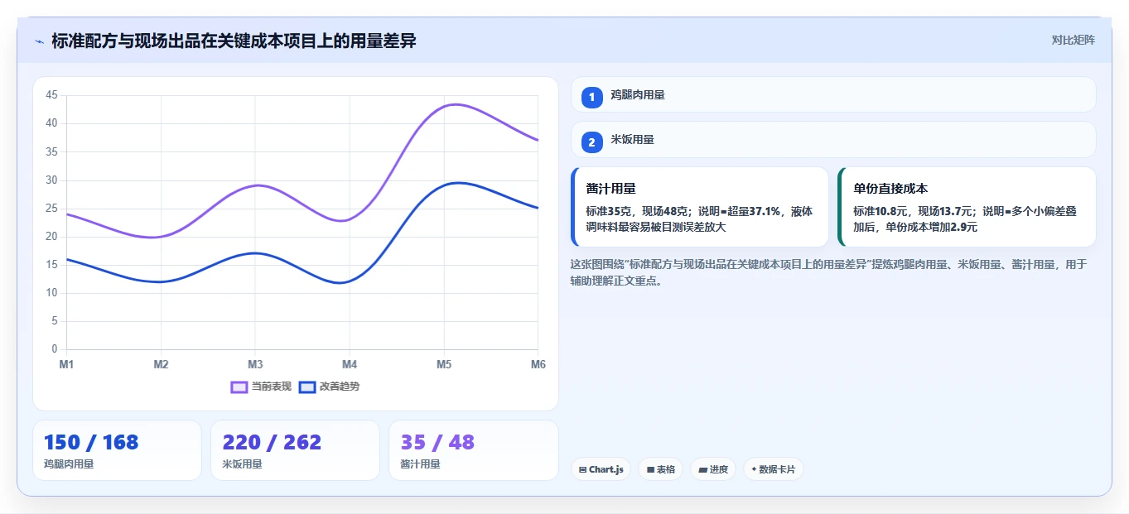Viewport: 1129px width, 514px height.
Task: Click the 150 / 168 stat card
Action: pyautogui.click(x=117, y=450)
